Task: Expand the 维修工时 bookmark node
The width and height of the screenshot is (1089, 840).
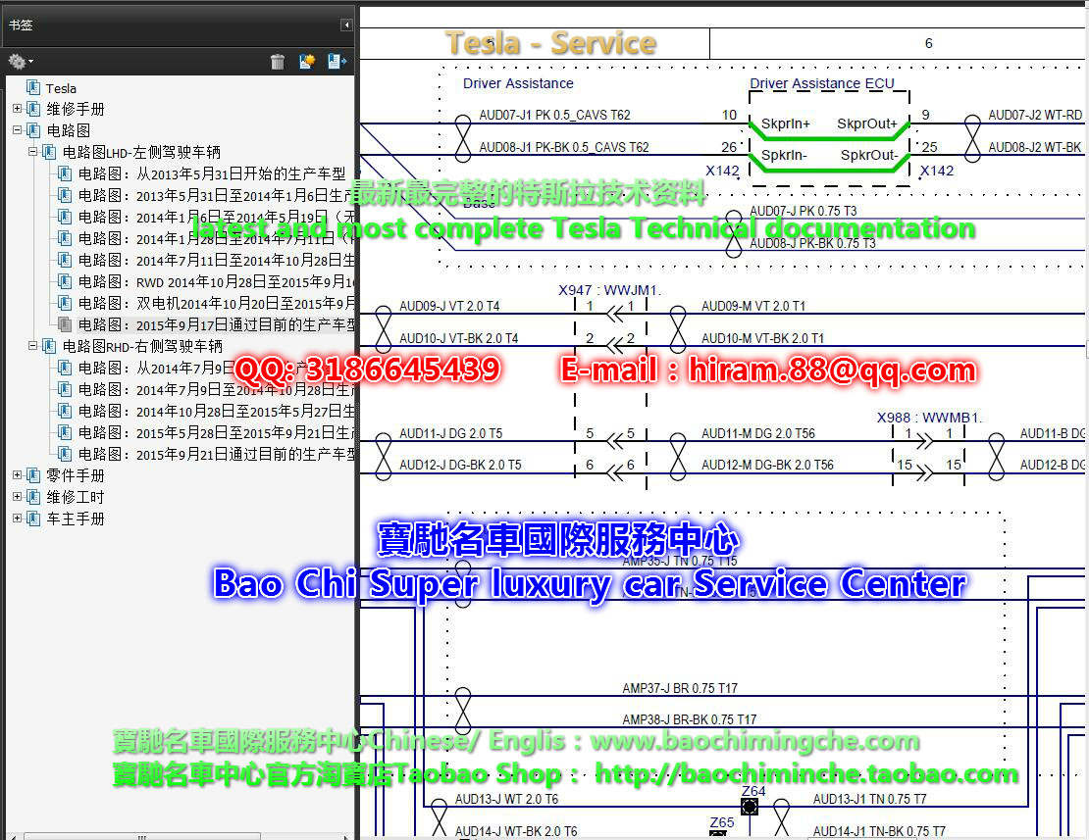Action: click(18, 497)
